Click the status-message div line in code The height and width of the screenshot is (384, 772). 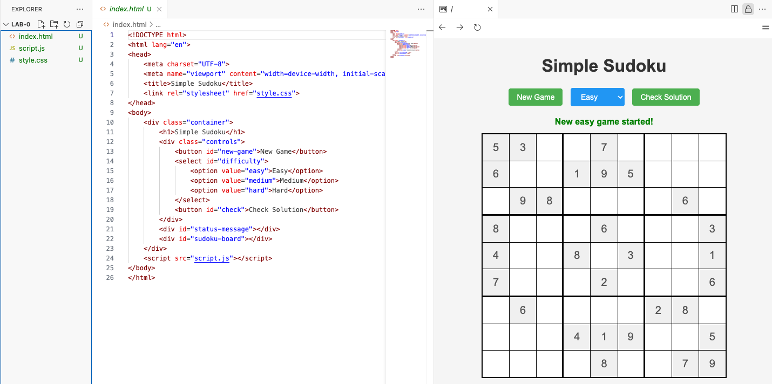[x=219, y=229]
